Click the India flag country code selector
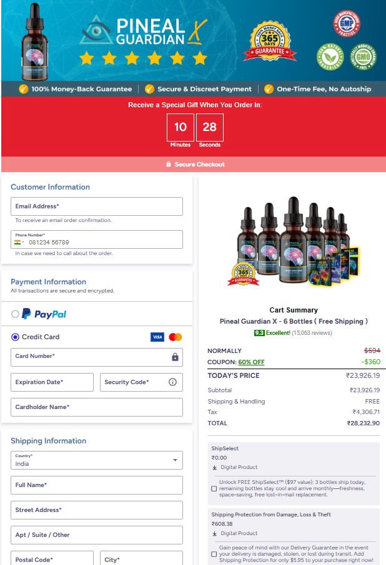 coord(19,242)
